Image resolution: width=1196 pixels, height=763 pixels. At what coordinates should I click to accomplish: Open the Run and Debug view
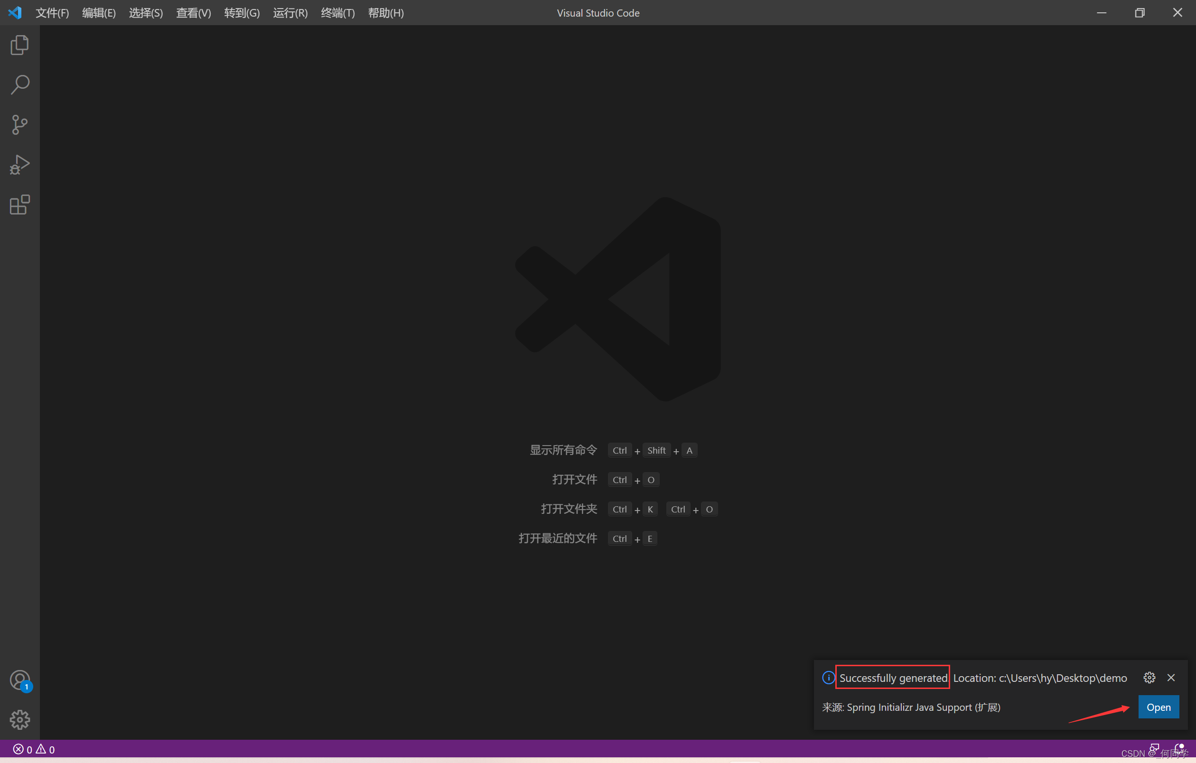pos(19,164)
